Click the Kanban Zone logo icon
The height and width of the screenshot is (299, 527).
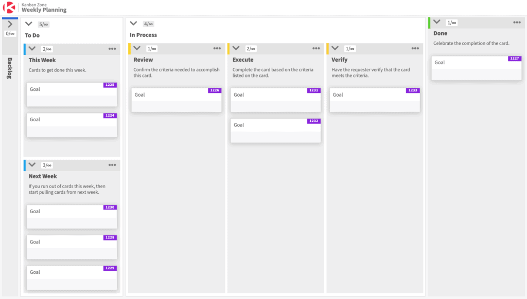[10, 8]
